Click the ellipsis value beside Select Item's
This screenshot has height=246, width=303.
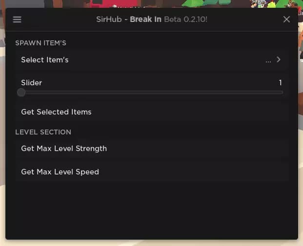[268, 61]
